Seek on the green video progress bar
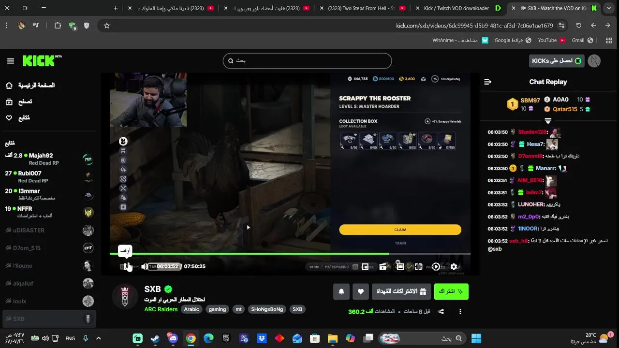This screenshot has height=348, width=619. 290,253
